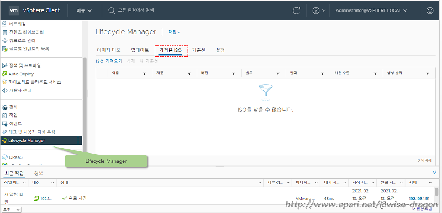The width and height of the screenshot is (442, 213).
Task: Filter the 제품 column
Action: tap(189, 74)
